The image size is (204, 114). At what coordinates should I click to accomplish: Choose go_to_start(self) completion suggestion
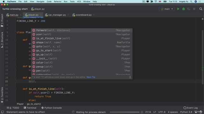pyautogui.click(x=82, y=51)
